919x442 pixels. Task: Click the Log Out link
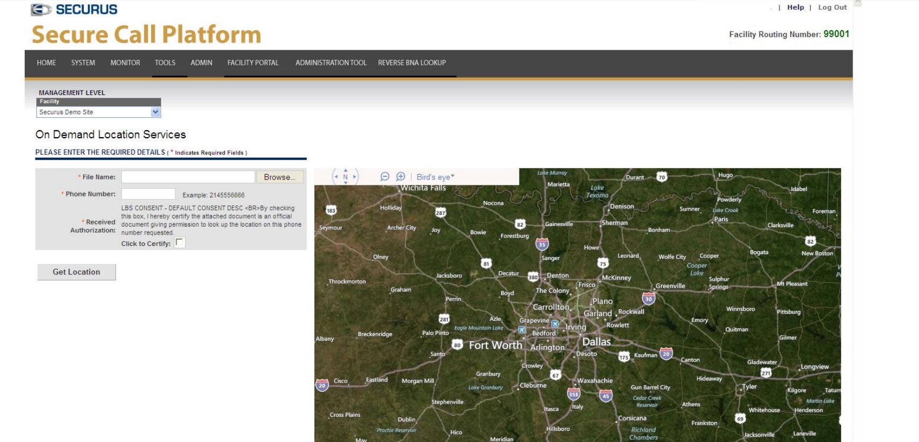(x=832, y=8)
